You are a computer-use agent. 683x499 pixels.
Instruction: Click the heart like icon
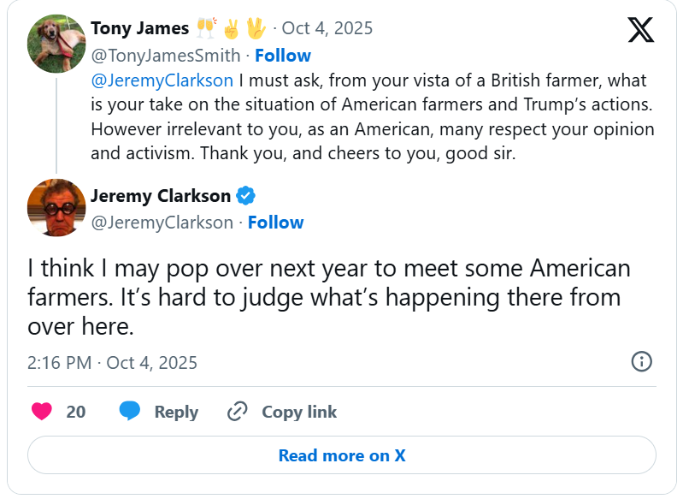41,412
